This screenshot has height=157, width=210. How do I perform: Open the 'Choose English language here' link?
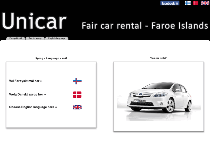(x=33, y=107)
